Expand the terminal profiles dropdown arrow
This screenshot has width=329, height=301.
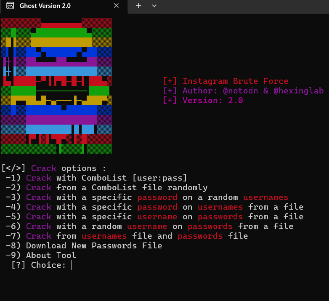coord(154,5)
